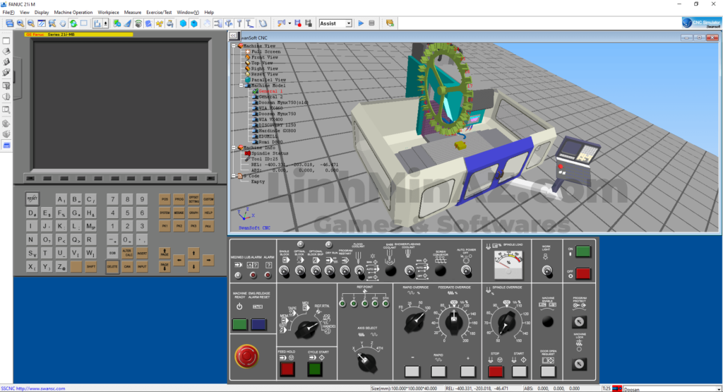Viewport: 723px width, 392px height.
Task: Click the OFFSET SETTING key
Action: (193, 199)
